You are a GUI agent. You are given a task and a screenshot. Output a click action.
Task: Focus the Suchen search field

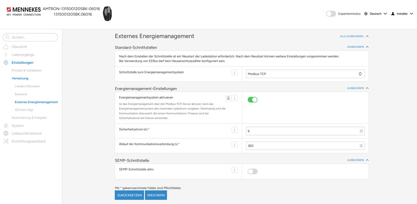(x=30, y=37)
